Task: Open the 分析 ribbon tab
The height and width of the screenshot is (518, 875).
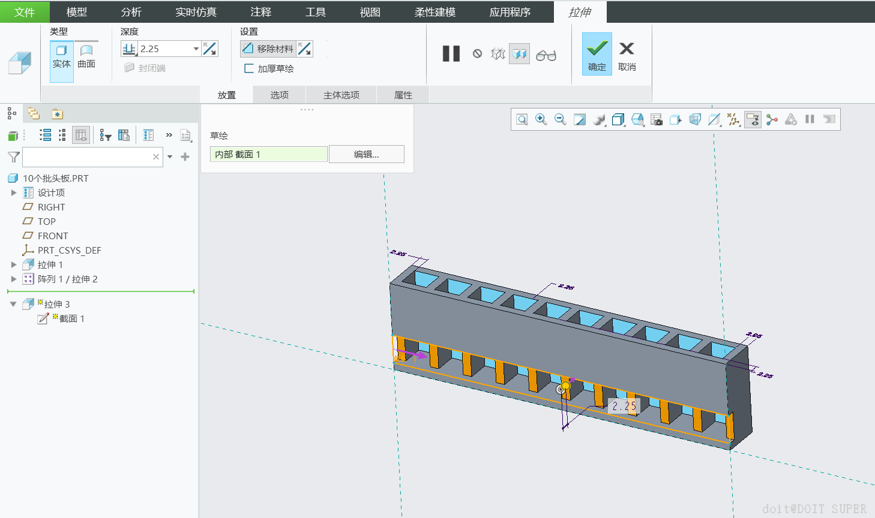Action: click(131, 12)
